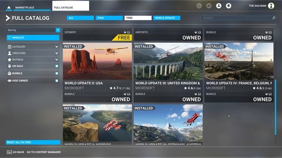282x158 pixels.
Task: Click the Creators person icon
Action: (x=10, y=53)
